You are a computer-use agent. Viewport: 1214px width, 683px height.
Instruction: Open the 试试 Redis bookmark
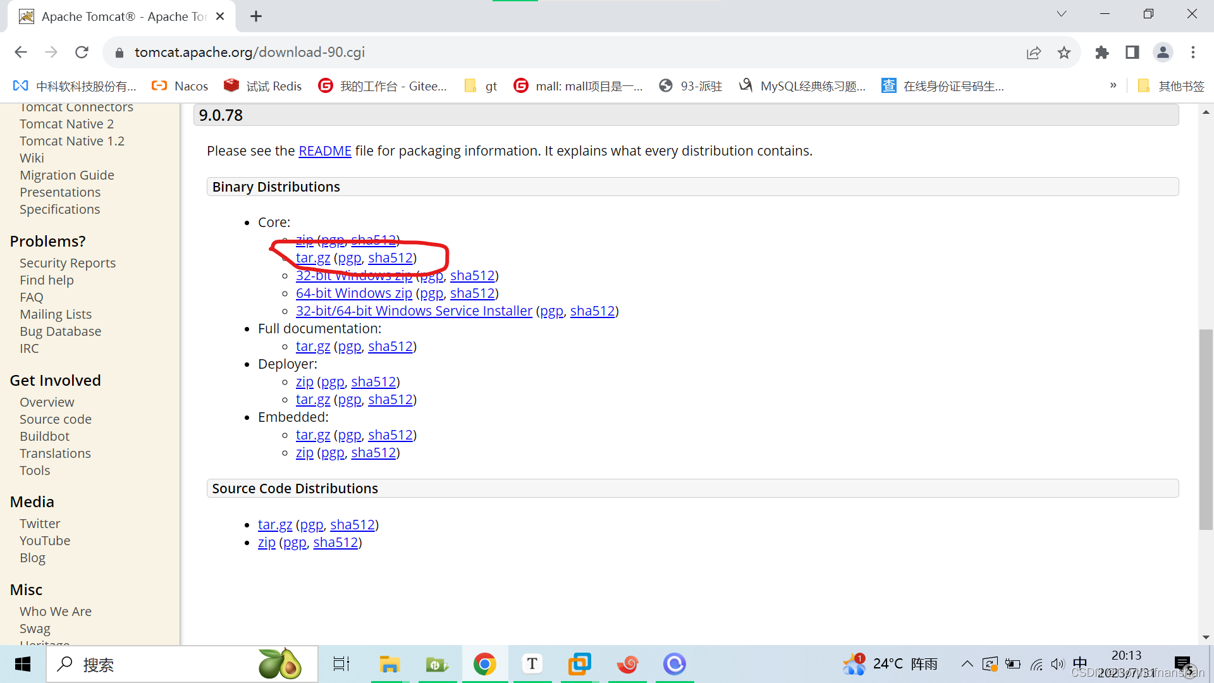click(263, 86)
